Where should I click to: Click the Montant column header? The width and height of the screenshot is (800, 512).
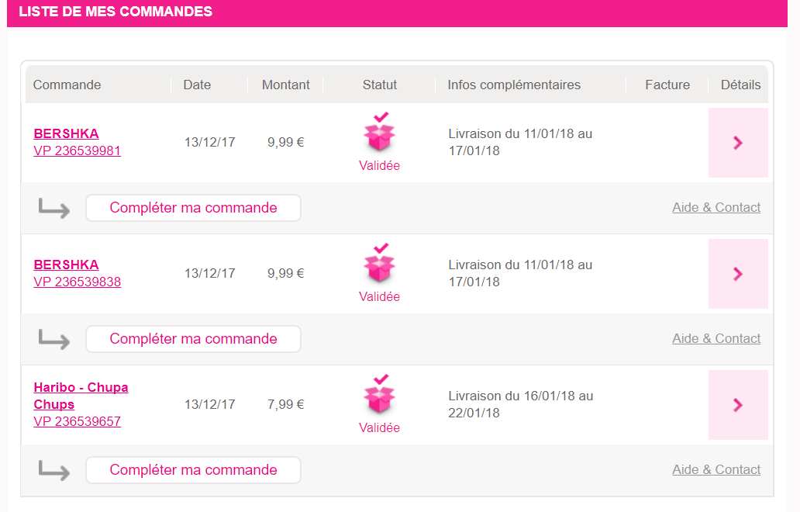coord(286,85)
